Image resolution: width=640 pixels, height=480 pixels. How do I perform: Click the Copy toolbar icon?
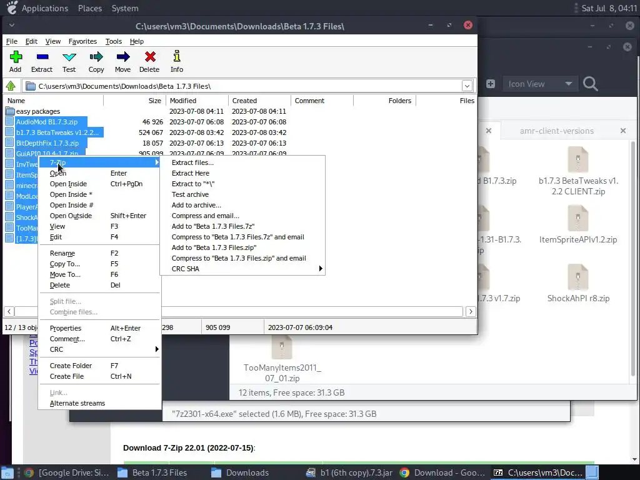pos(96,57)
